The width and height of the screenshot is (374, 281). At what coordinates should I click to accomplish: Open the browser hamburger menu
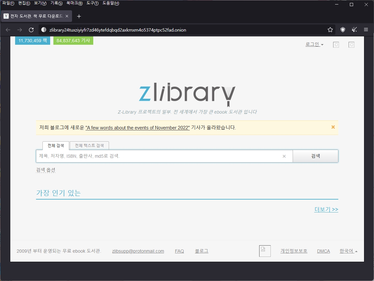pos(366,30)
